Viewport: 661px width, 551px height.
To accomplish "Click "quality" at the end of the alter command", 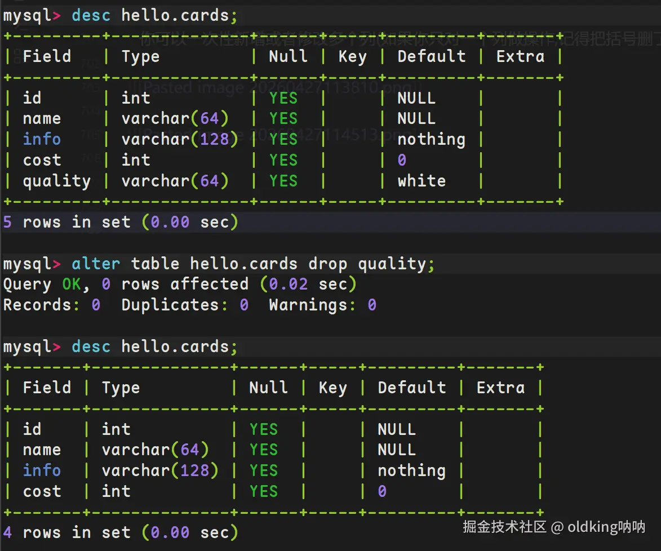I will coord(392,264).
